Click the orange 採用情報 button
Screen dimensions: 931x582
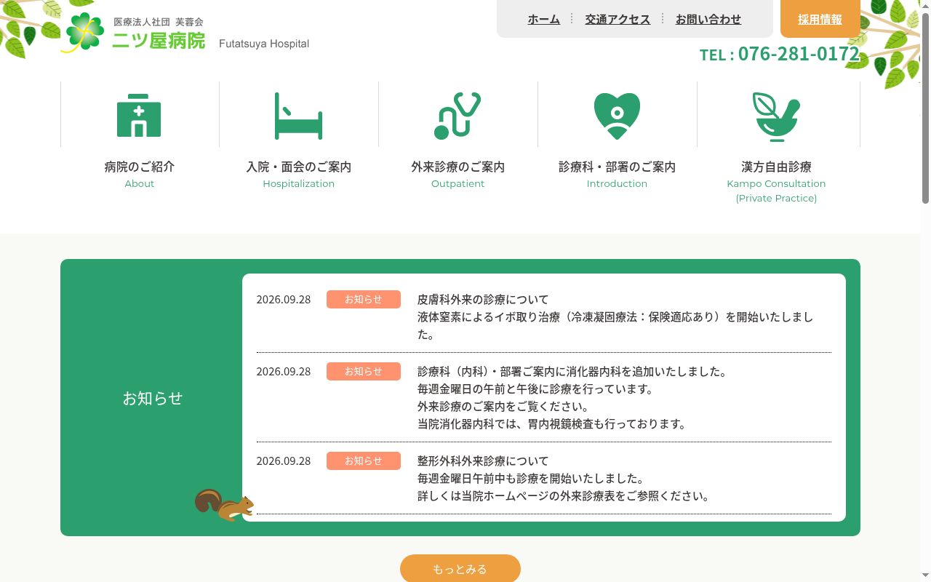click(x=820, y=19)
